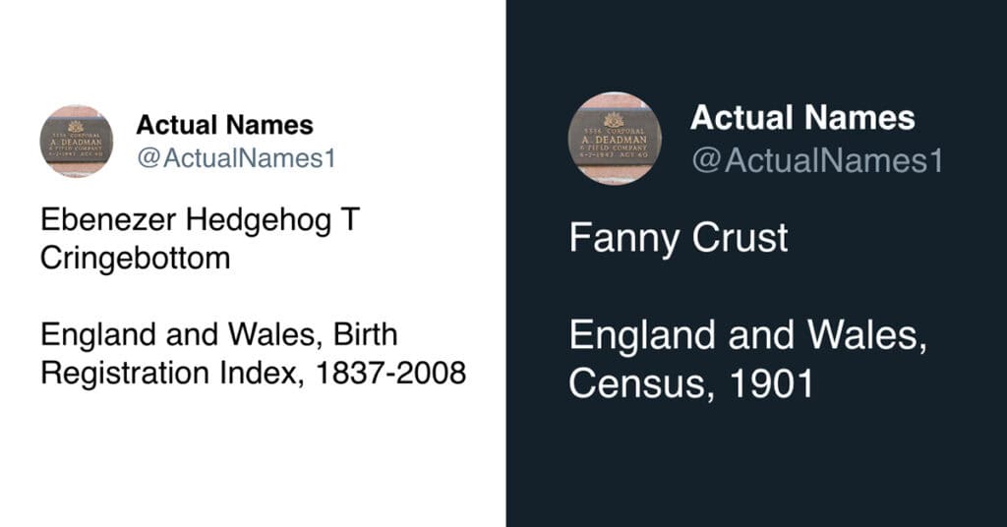Open the Actual Names profile from the light tweet
This screenshot has width=1007, height=527.
224,125
